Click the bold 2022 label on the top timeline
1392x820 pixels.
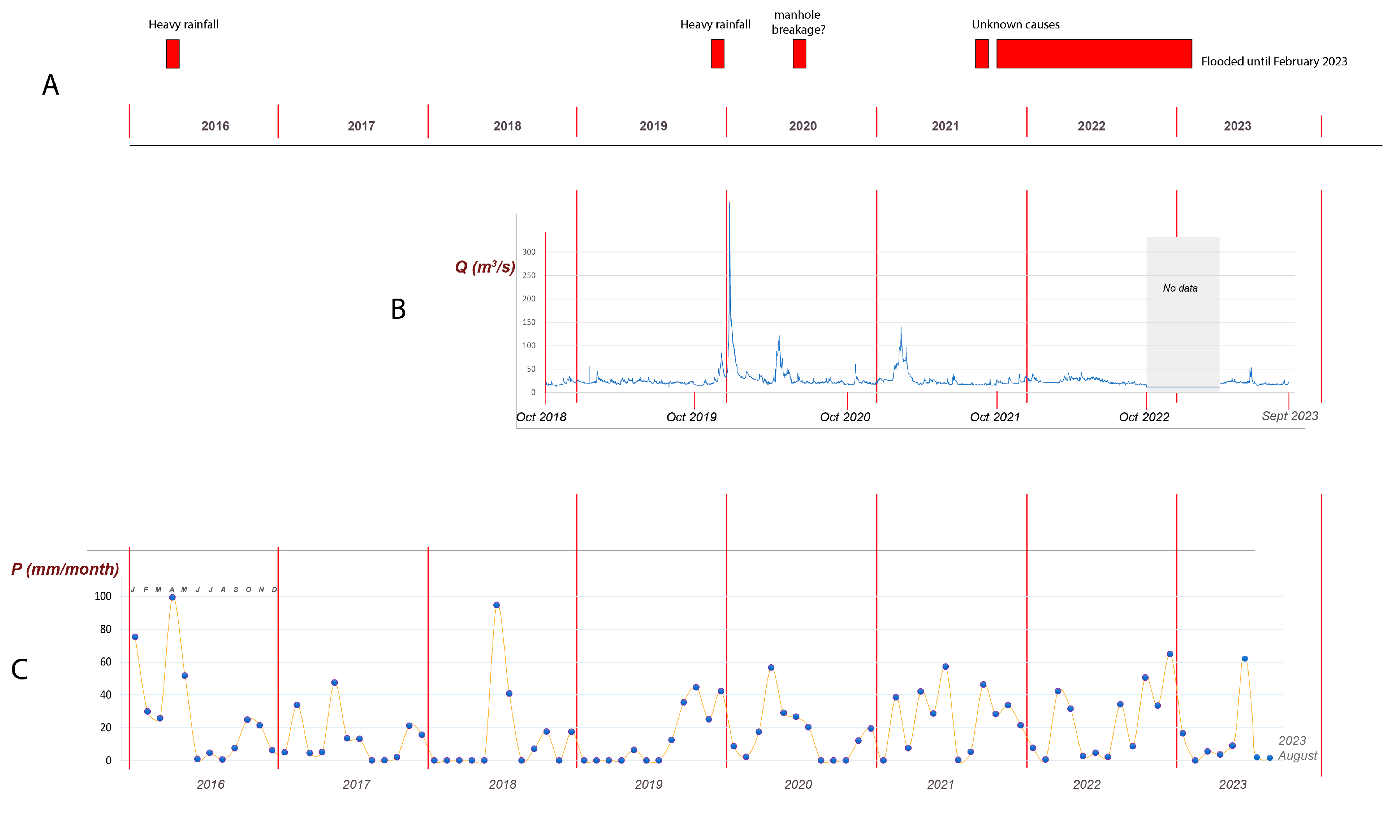click(x=1091, y=126)
